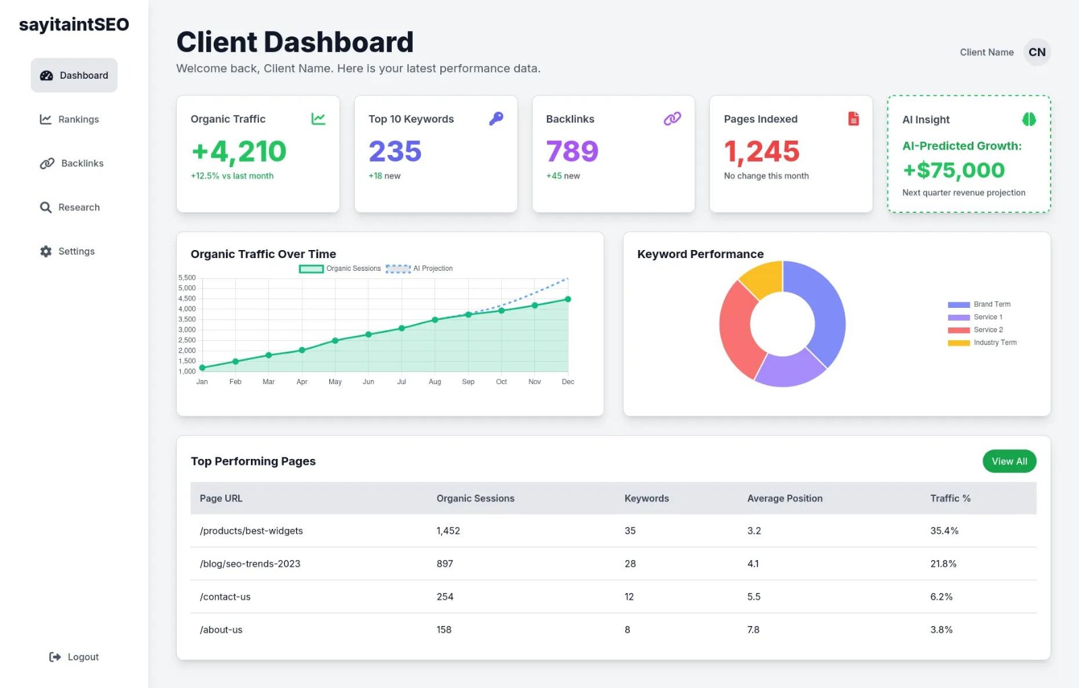The width and height of the screenshot is (1079, 688).
Task: Select the Dashboard menu item
Action: (x=74, y=75)
